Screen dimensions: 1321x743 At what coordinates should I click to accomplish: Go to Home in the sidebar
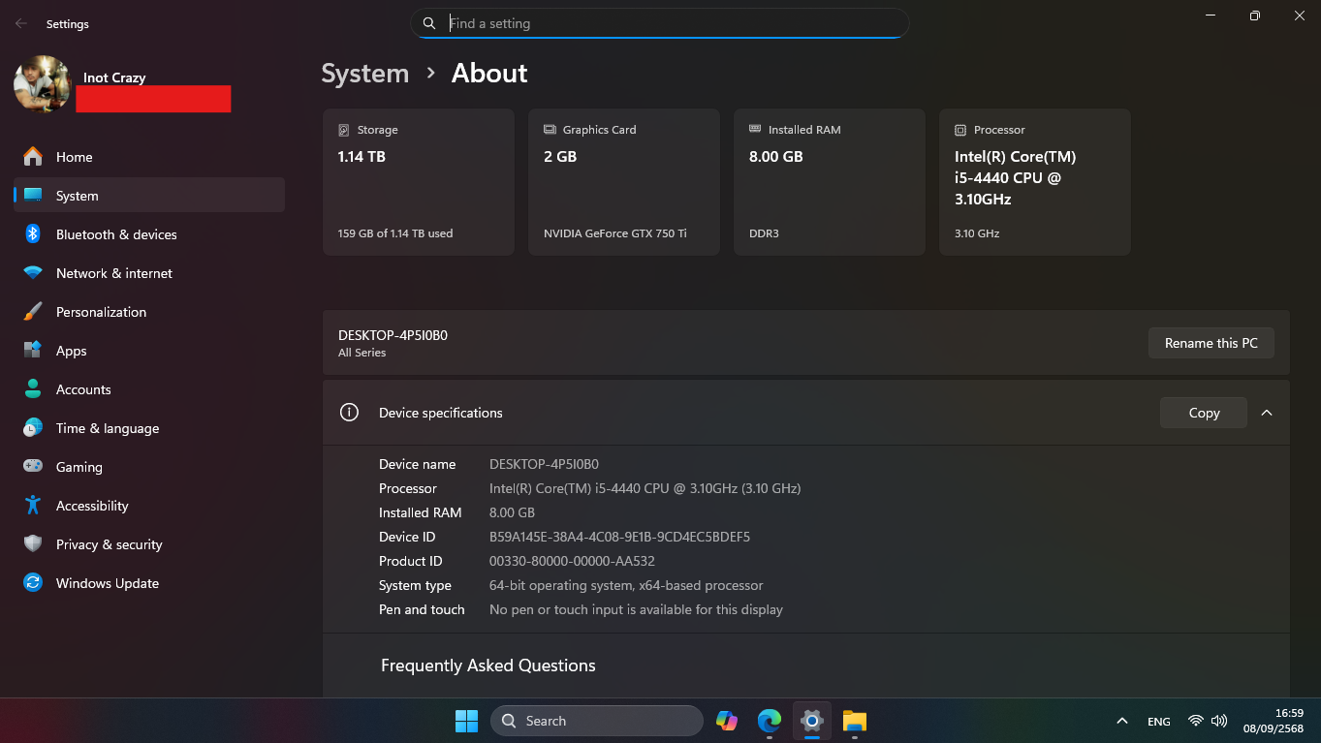pos(74,157)
